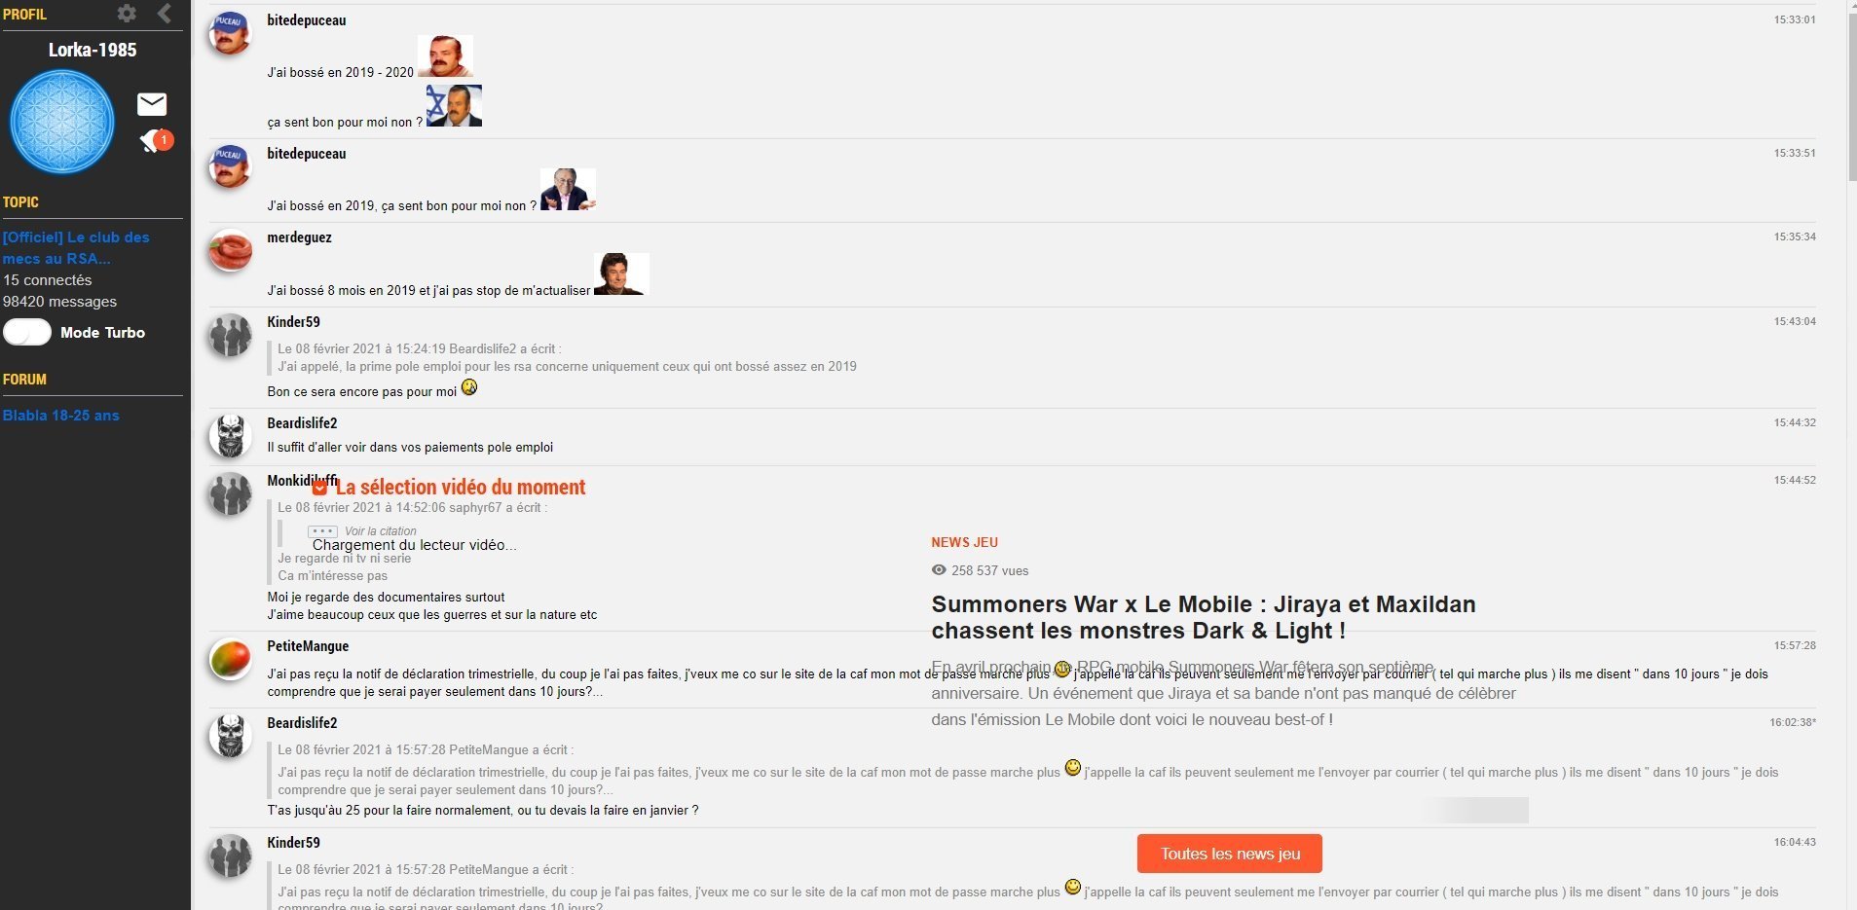Open the Le club des mecs au RSA topic
The width and height of the screenshot is (1857, 910).
(76, 247)
